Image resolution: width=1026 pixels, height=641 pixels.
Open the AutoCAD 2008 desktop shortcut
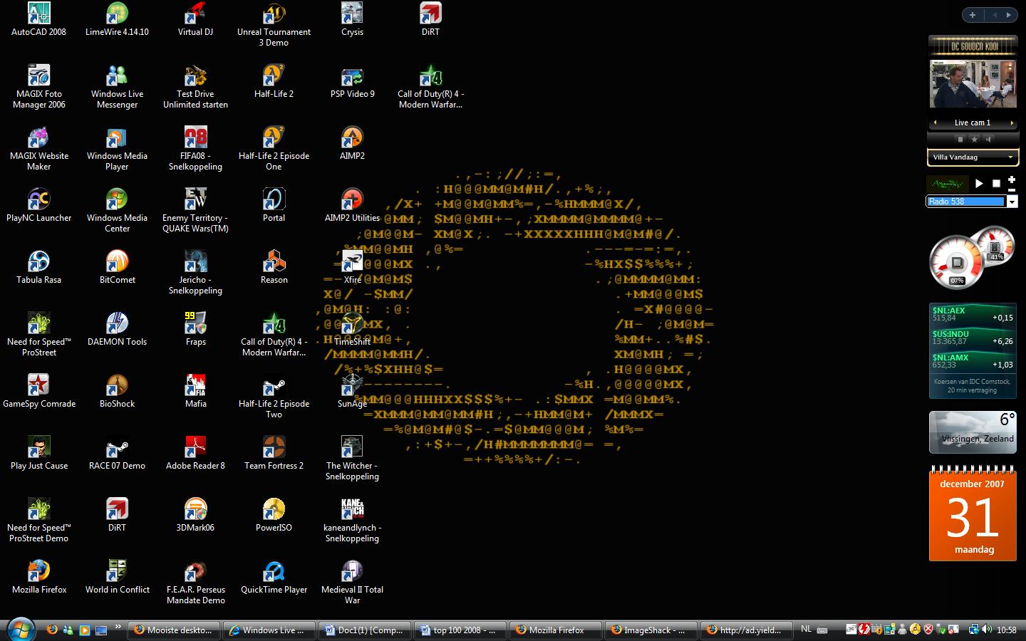point(38,14)
